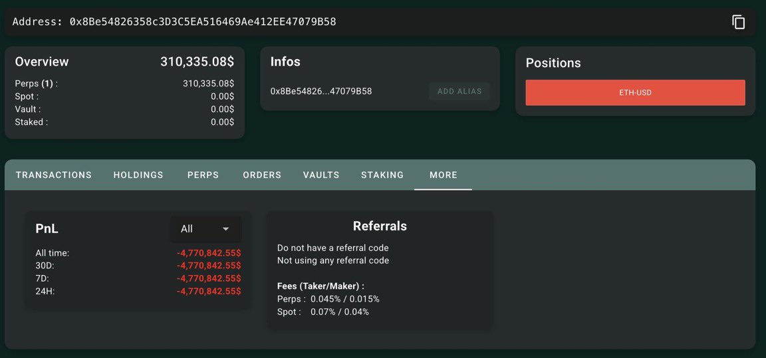The width and height of the screenshot is (766, 358).
Task: Switch to the Staking tab
Action: pos(382,175)
